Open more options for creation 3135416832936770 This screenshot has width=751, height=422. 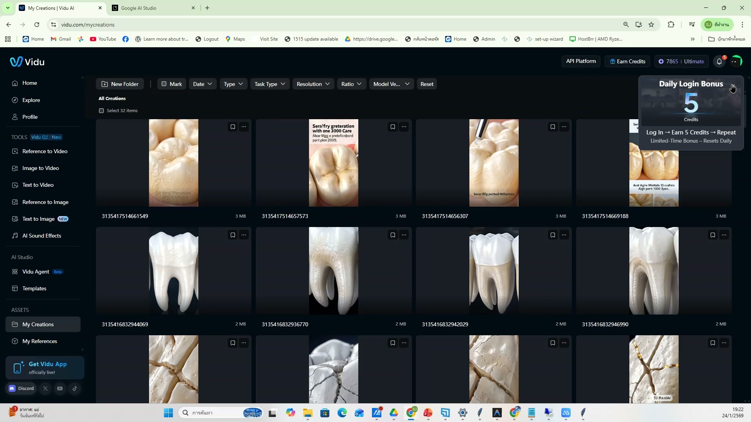[x=404, y=234]
